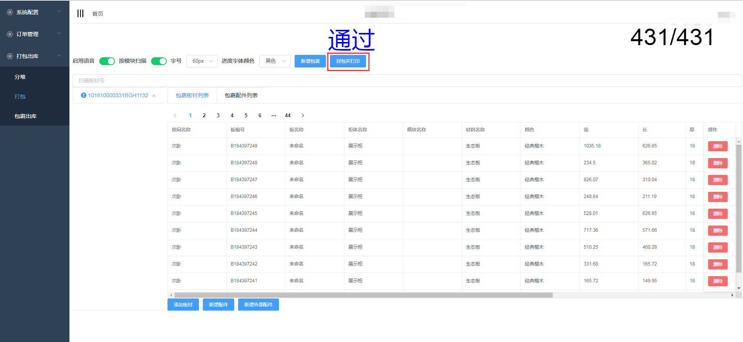This screenshot has width=743, height=342.
Task: Disable the 按模块扫描 switch
Action: (x=158, y=61)
